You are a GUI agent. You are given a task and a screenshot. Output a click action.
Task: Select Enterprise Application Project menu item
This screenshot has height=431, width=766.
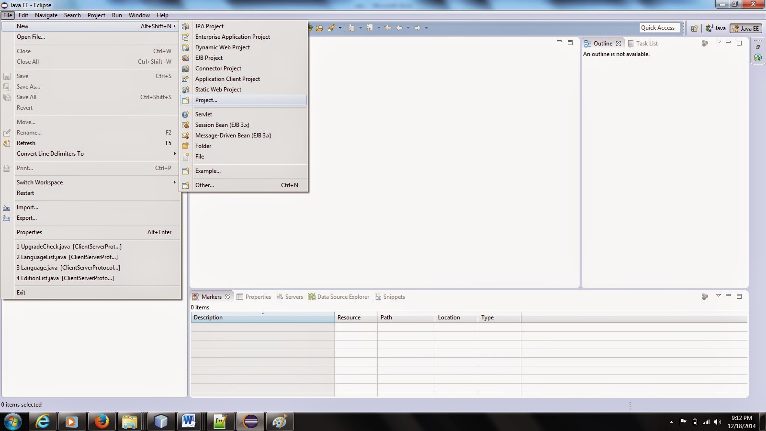244,37
